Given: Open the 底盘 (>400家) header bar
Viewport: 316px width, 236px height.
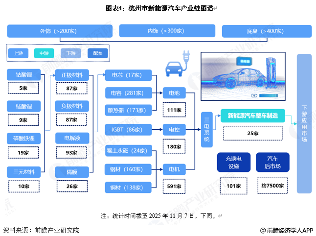Looking at the screenshot, I should [265, 31].
